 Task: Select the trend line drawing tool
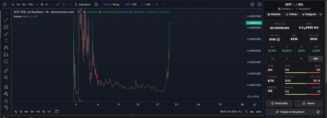point(6,20)
